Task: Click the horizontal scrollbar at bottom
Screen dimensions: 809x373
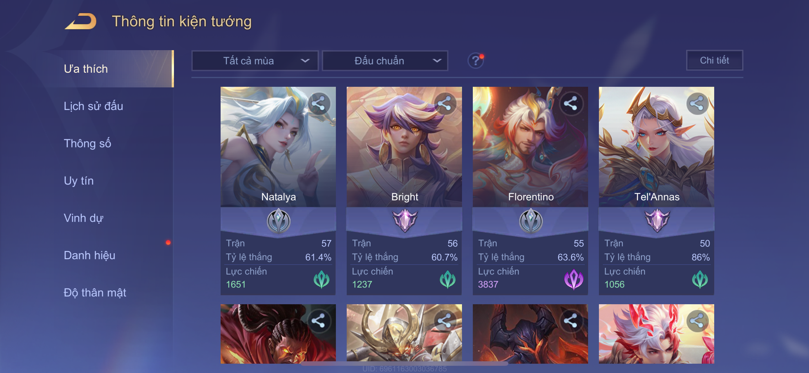Action: 404,364
